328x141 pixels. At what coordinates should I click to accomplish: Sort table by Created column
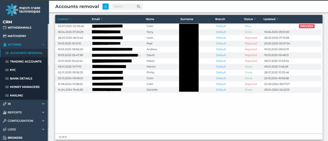63,19
